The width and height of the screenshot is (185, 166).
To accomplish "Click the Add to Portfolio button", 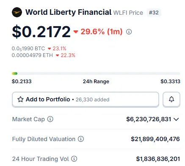I will (x=86, y=99).
